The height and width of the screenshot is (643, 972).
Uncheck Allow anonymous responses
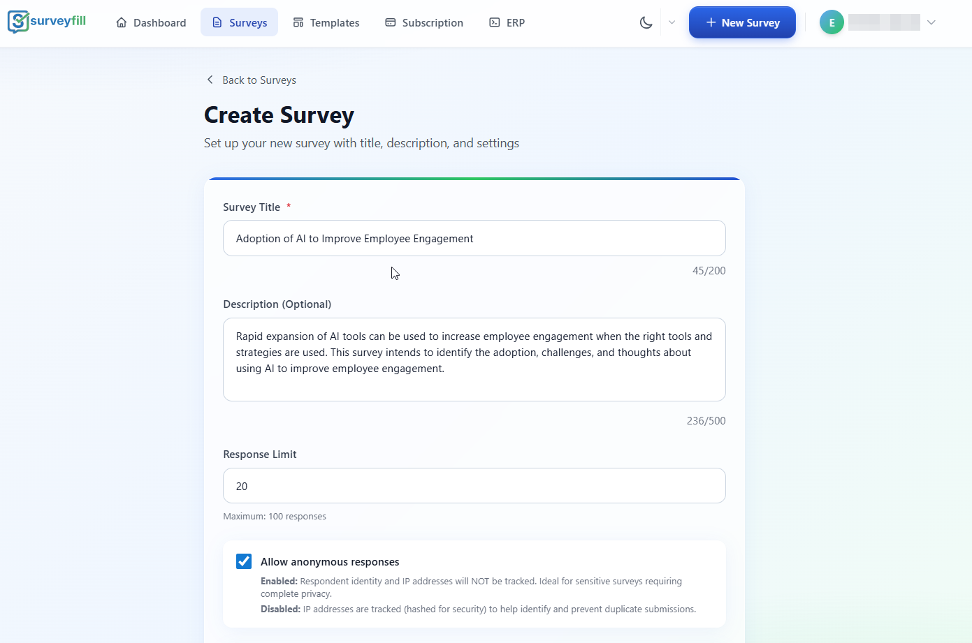click(x=243, y=561)
